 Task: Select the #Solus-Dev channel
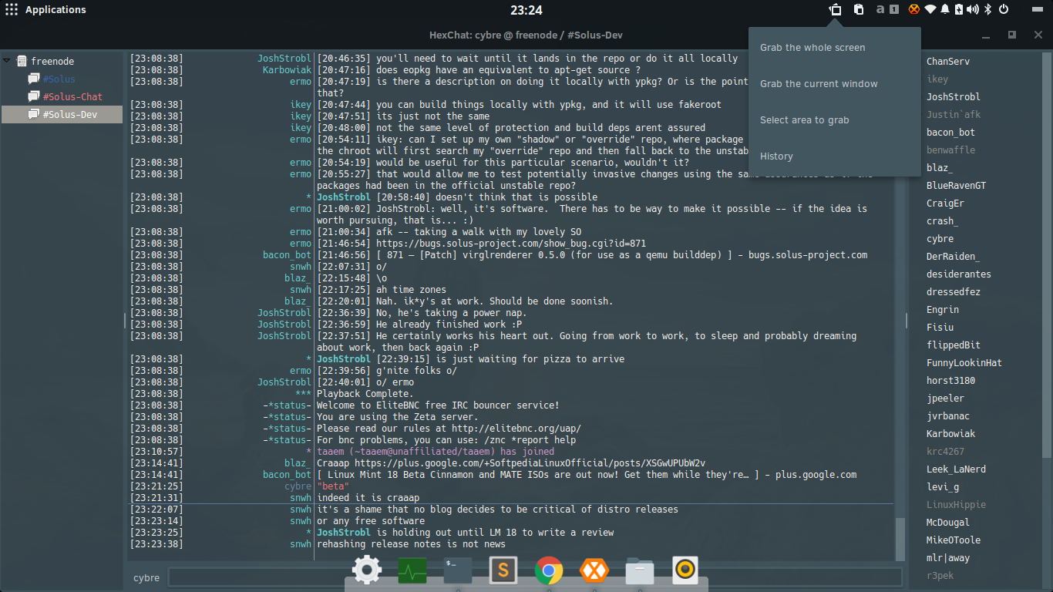[62, 114]
